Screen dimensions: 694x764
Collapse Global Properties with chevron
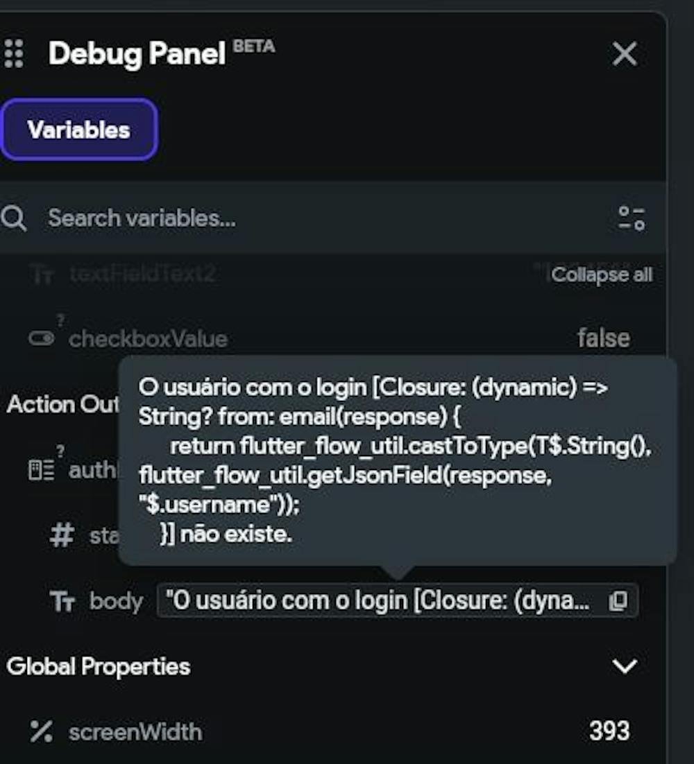[x=625, y=667]
